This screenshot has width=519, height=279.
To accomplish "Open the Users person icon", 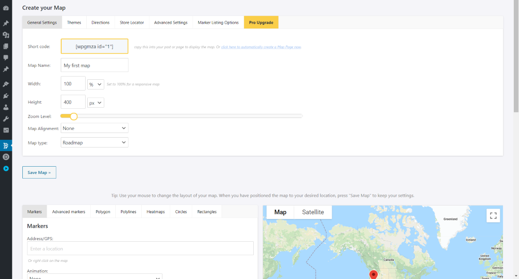I will click(x=6, y=107).
